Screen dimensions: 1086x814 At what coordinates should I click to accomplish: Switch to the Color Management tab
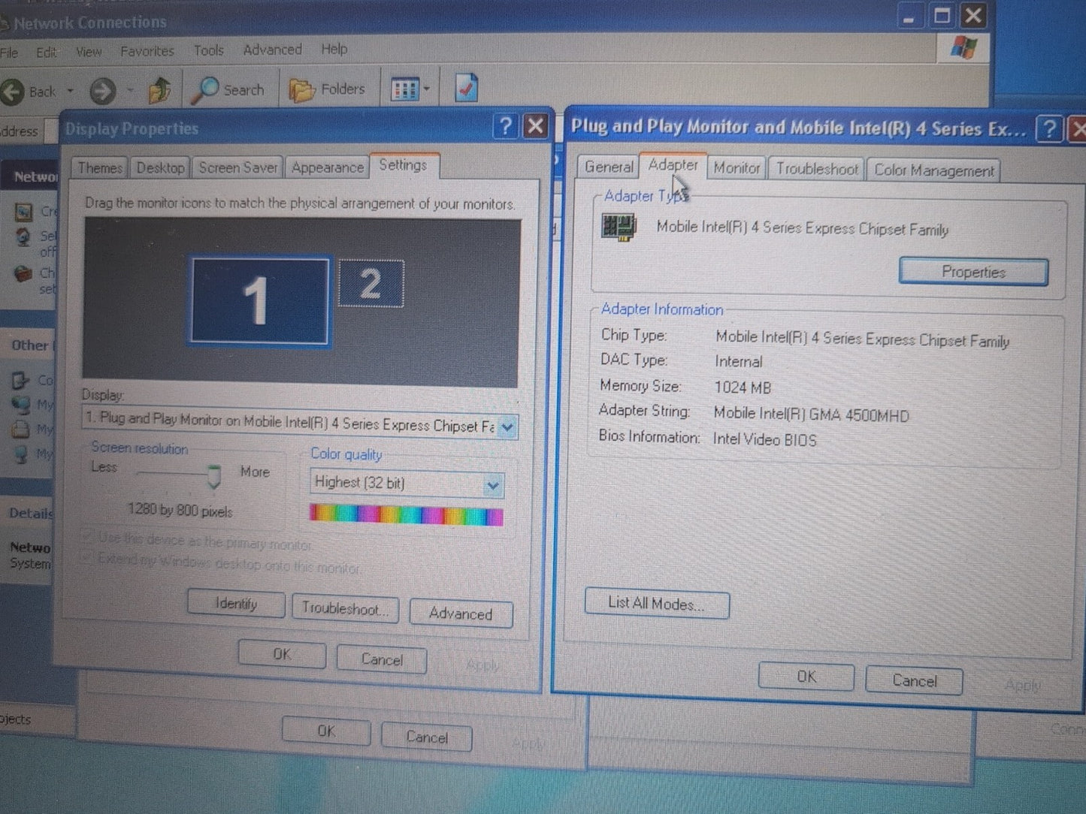(x=933, y=170)
